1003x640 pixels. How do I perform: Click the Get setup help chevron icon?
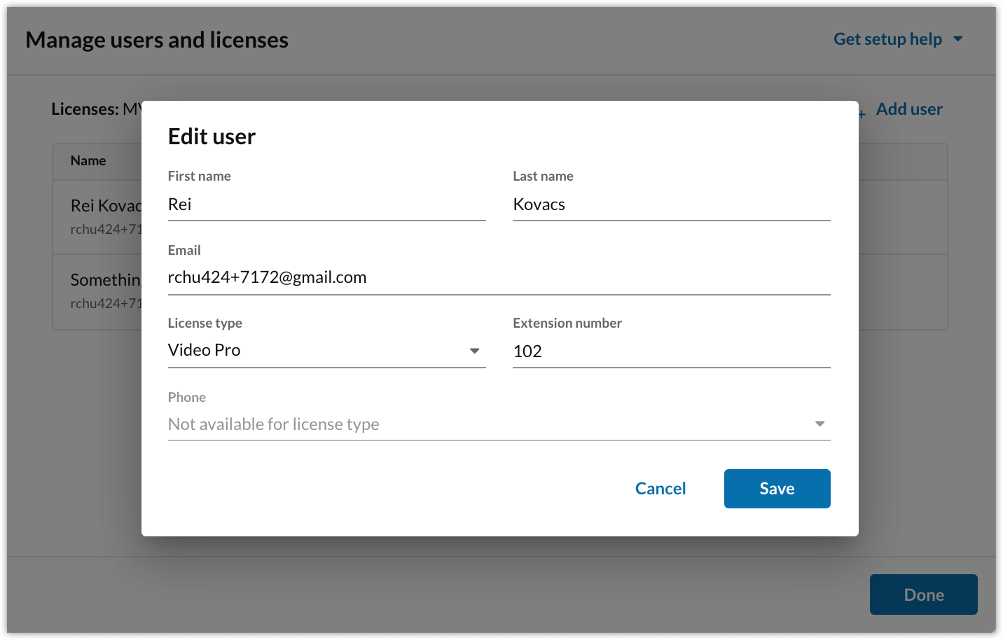pos(958,39)
